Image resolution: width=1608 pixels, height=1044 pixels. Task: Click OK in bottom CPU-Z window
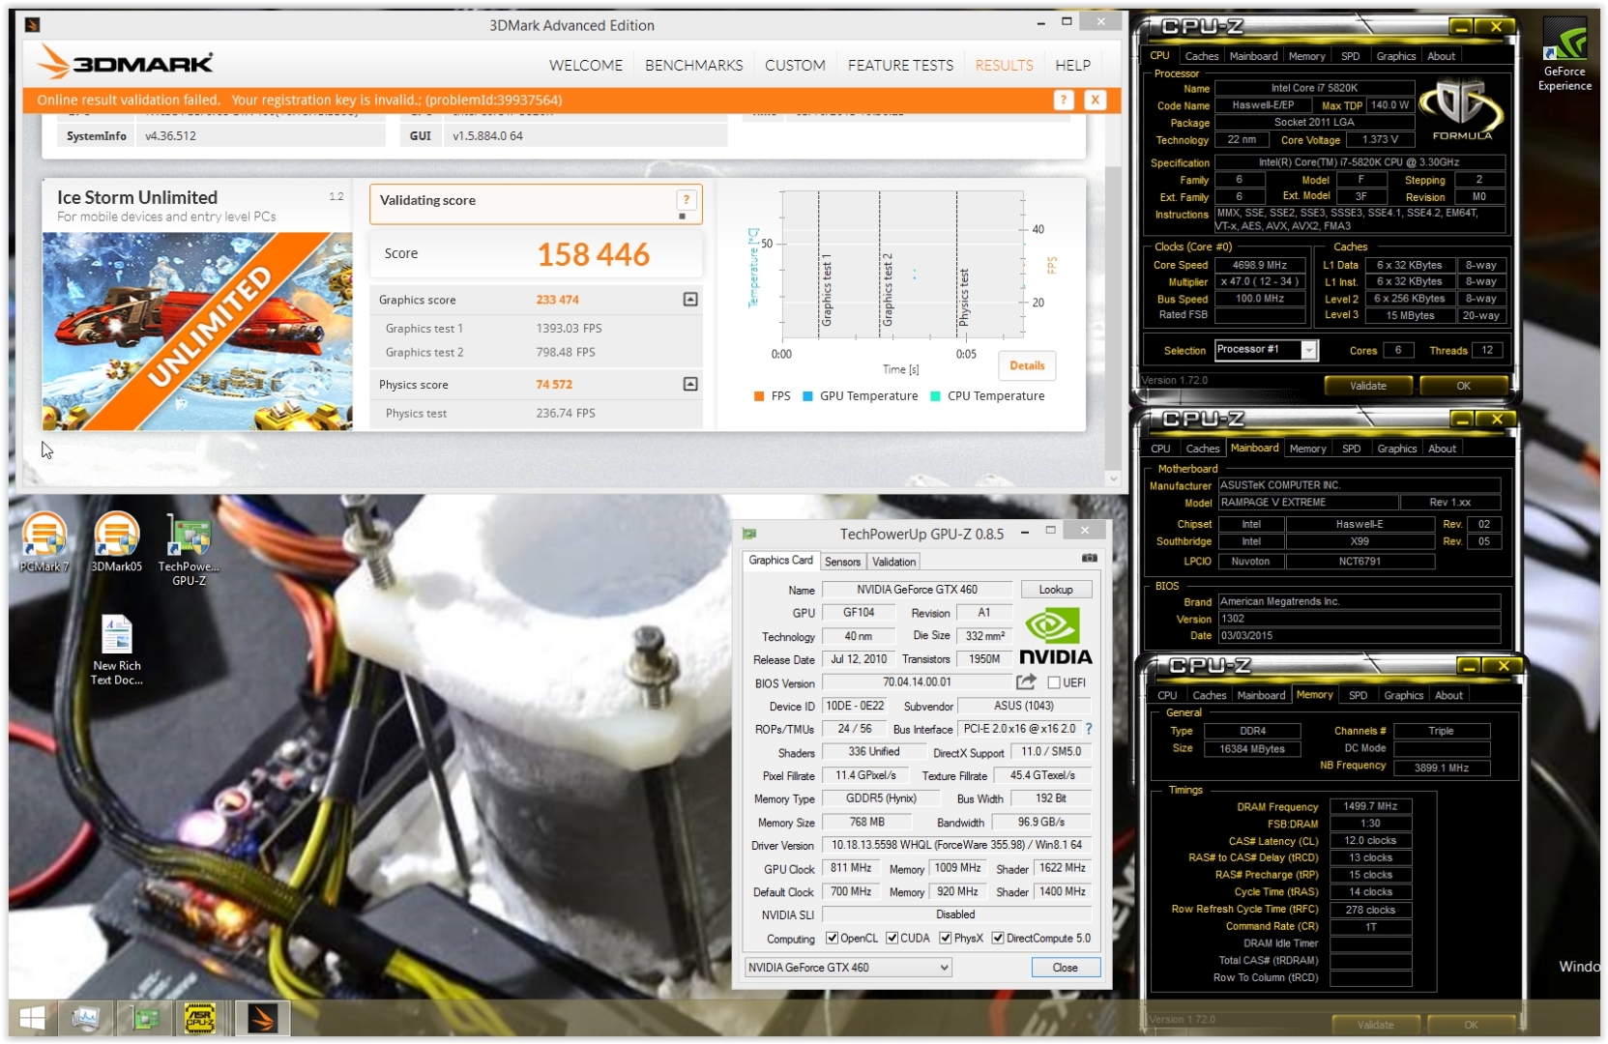pyautogui.click(x=1471, y=1025)
